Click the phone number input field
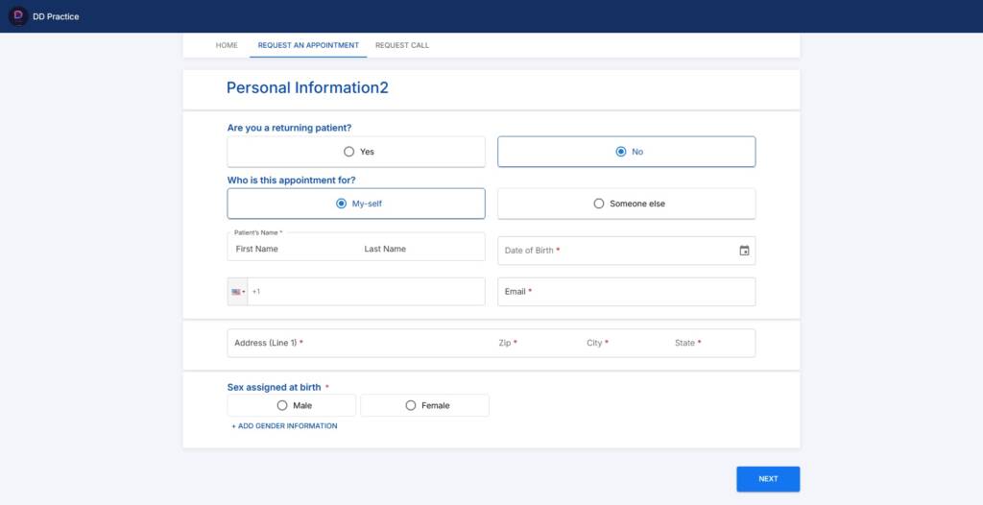Viewport: 983px width, 505px height. click(365, 292)
